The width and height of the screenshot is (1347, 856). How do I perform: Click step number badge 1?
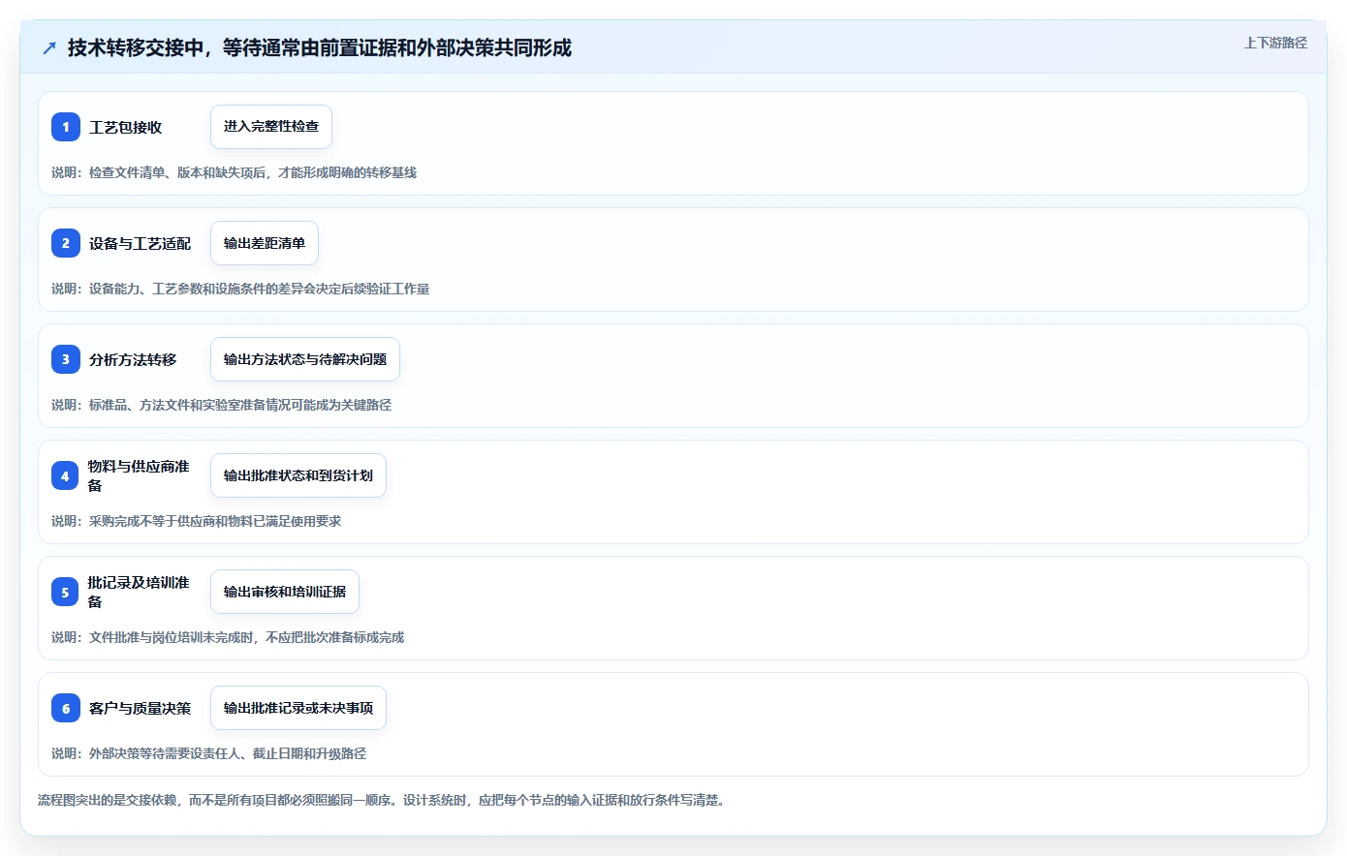[66, 127]
